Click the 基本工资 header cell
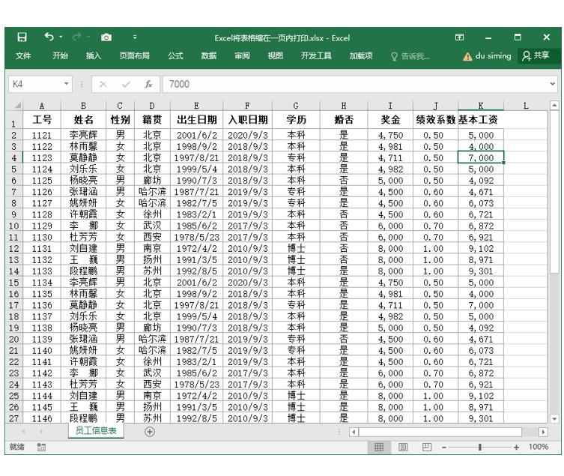This screenshot has width=564, height=476. coord(481,119)
